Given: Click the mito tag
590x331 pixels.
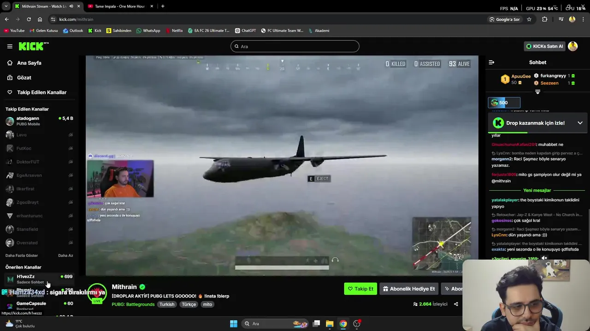Looking at the screenshot, I should click(x=207, y=304).
